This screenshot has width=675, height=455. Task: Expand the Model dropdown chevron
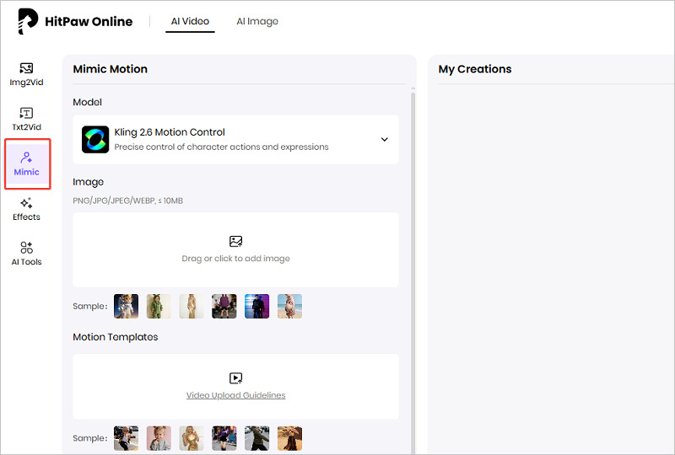(x=385, y=139)
